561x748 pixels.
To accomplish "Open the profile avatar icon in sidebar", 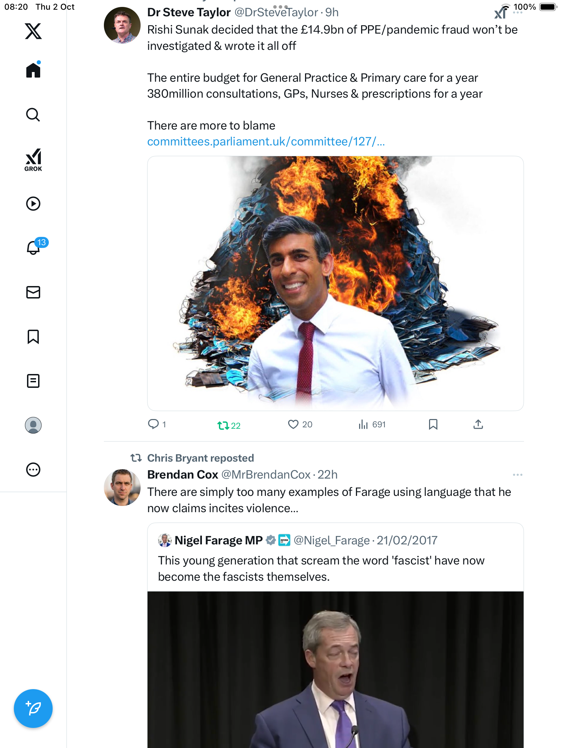I will pos(33,425).
